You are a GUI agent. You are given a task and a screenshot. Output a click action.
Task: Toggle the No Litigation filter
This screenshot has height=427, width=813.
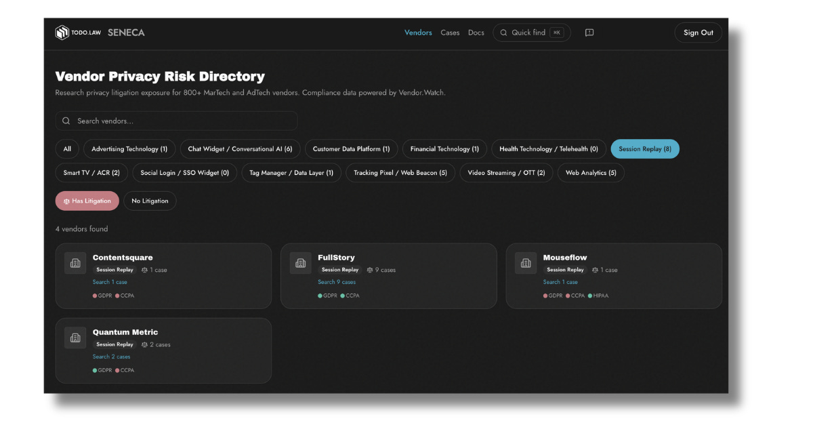150,201
